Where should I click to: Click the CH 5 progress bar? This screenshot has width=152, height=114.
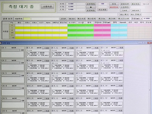click(x=11, y=101)
